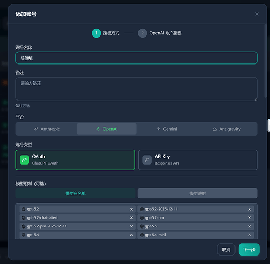Click the Antigravity cloud icon
270x264 pixels.
click(x=215, y=129)
